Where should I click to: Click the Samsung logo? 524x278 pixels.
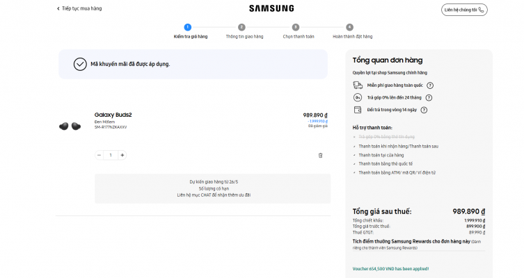[271, 9]
